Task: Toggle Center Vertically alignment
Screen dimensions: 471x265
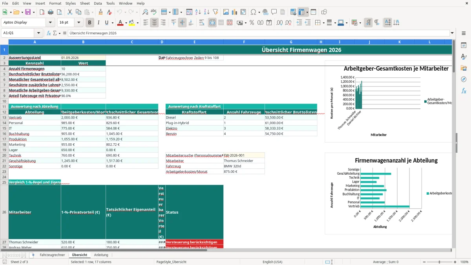Action: click(183, 23)
